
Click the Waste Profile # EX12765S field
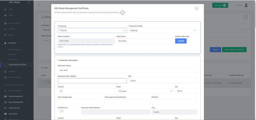(x=86, y=41)
